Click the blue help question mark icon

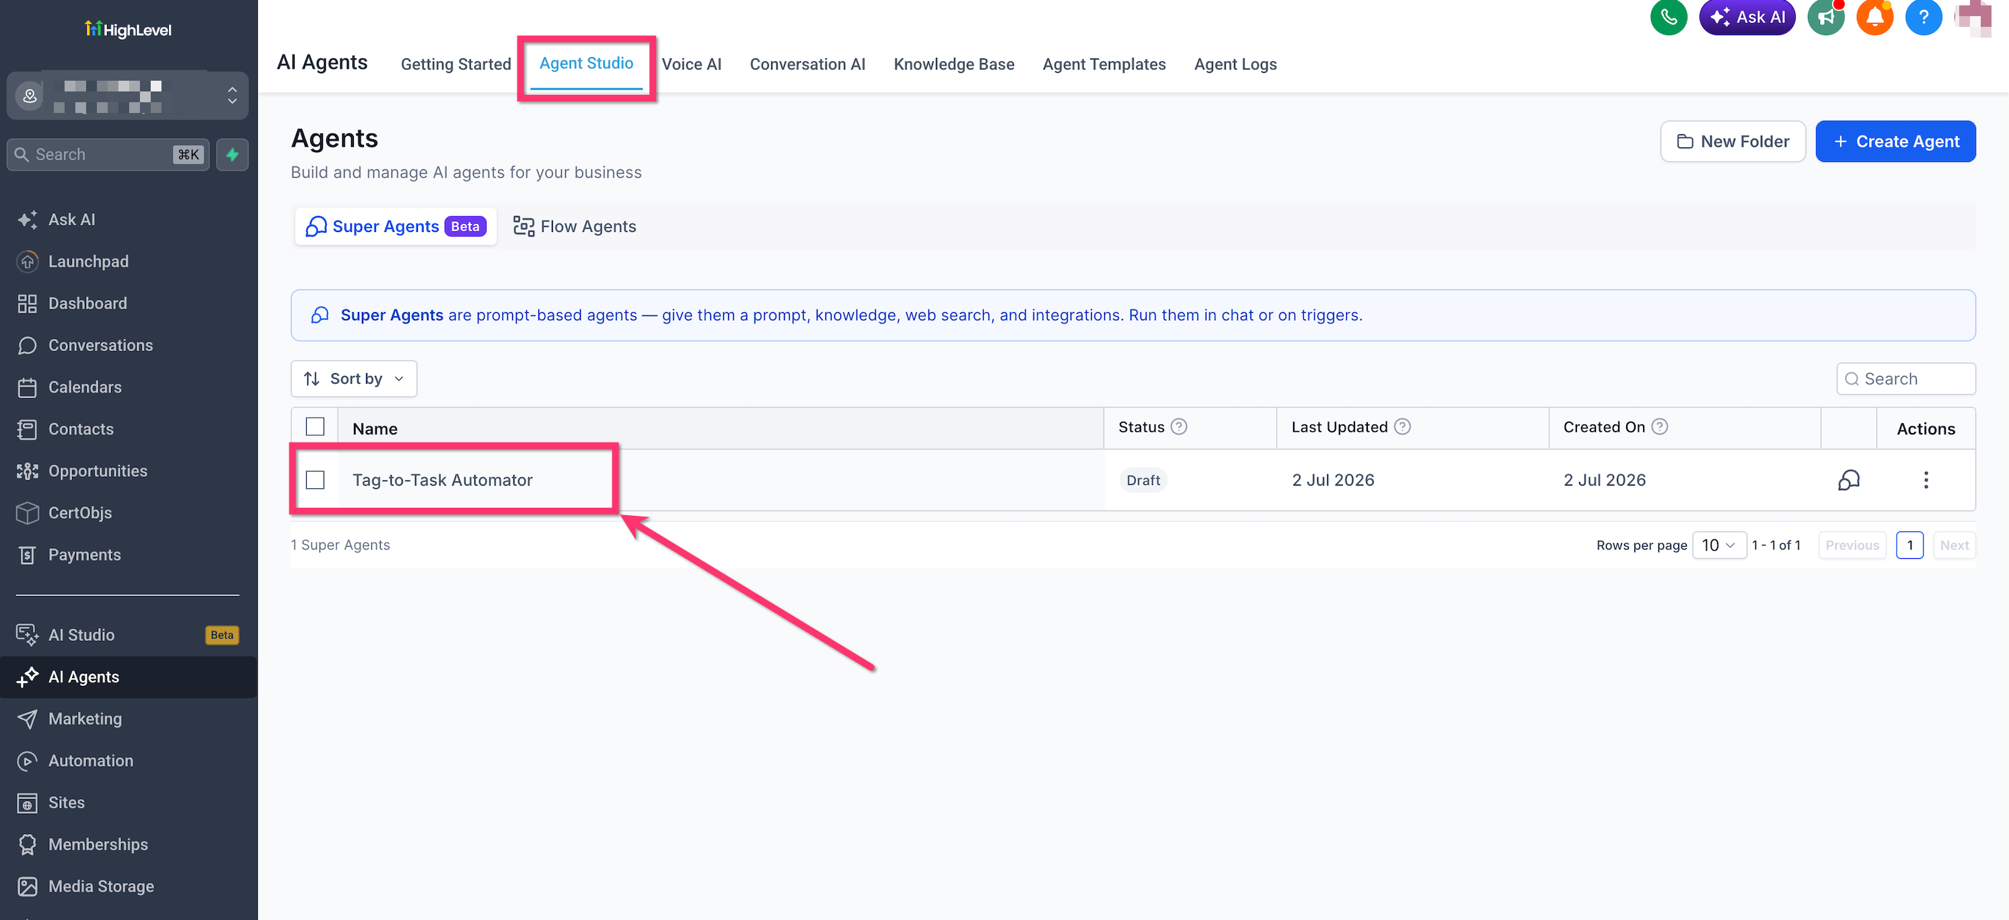[x=1923, y=17]
